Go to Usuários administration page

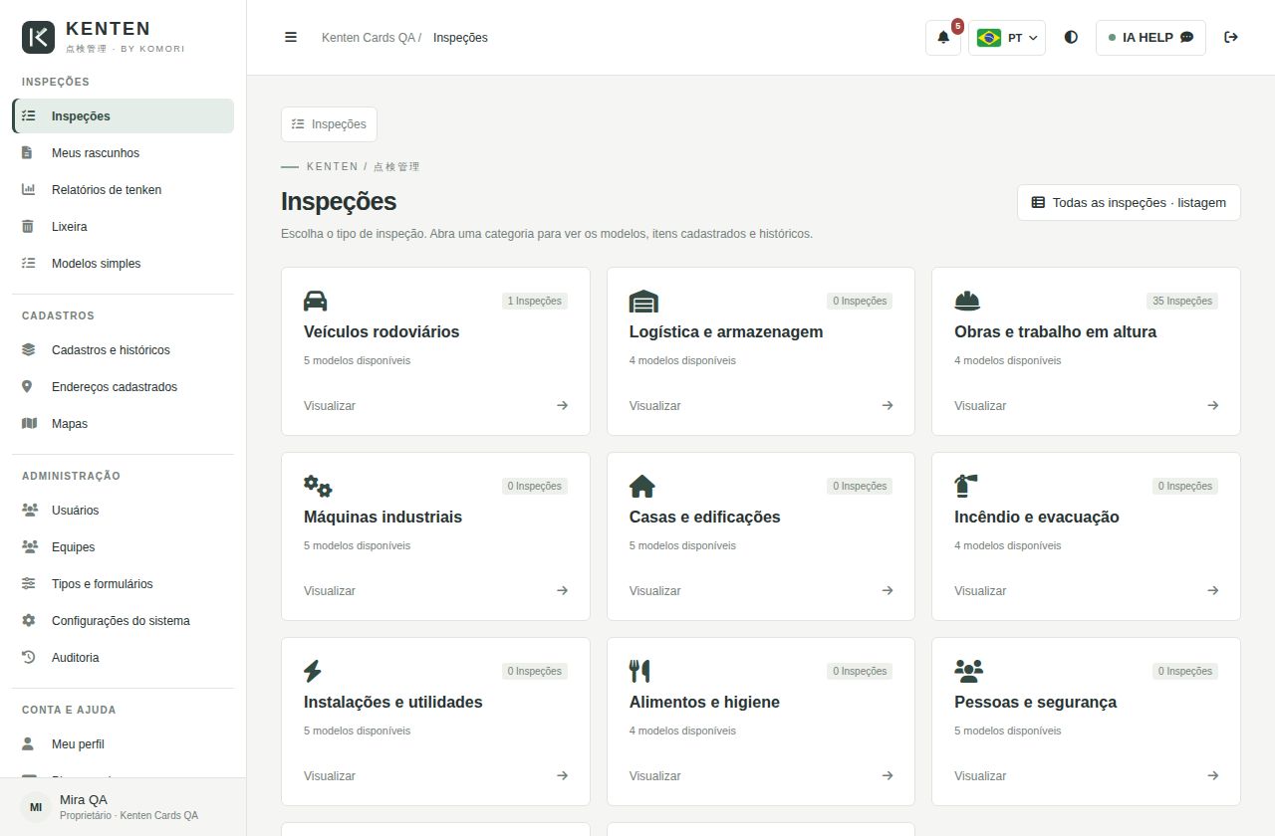tap(123, 511)
